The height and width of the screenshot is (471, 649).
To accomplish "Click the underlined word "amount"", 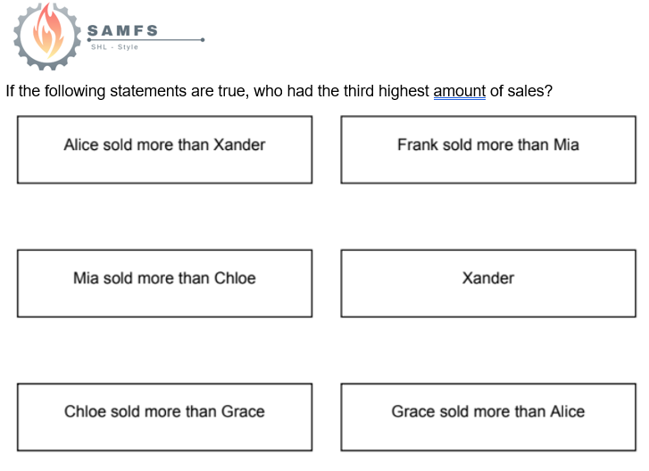I will click(x=459, y=91).
